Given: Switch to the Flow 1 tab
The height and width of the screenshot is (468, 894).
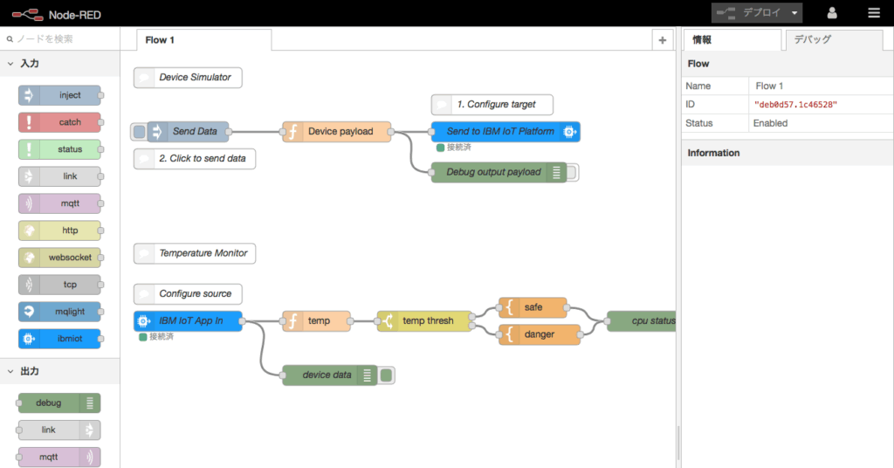Looking at the screenshot, I should tap(204, 40).
